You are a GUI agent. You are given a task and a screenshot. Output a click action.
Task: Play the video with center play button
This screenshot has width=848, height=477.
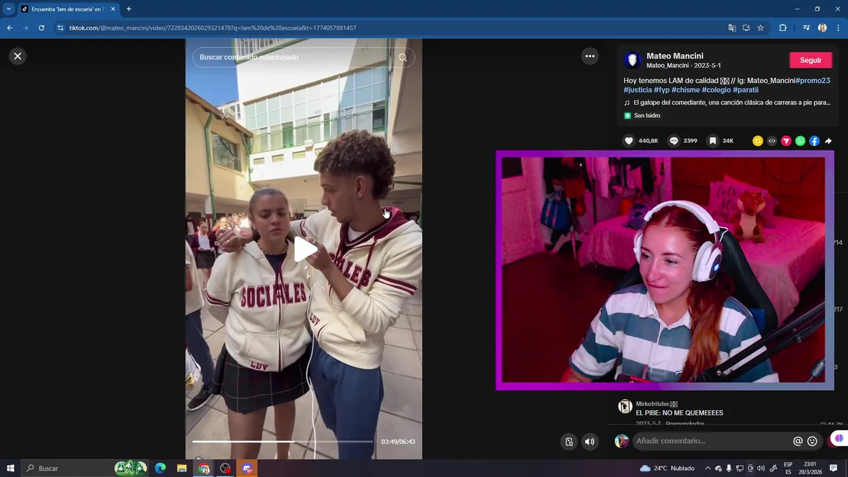point(304,249)
